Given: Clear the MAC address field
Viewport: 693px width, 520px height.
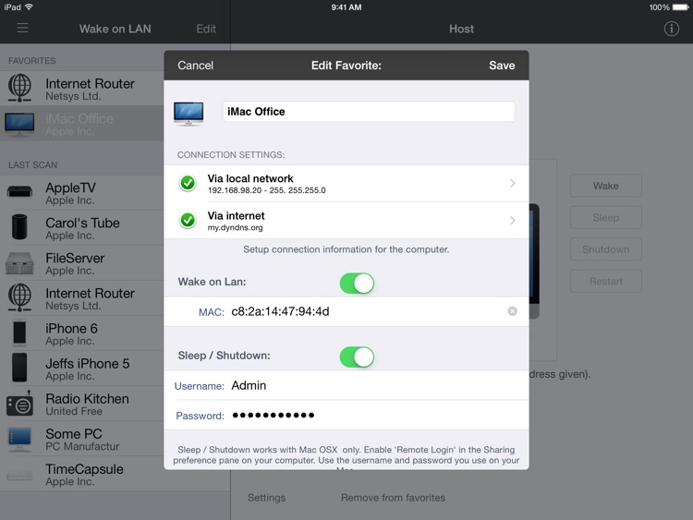Looking at the screenshot, I should [x=512, y=311].
